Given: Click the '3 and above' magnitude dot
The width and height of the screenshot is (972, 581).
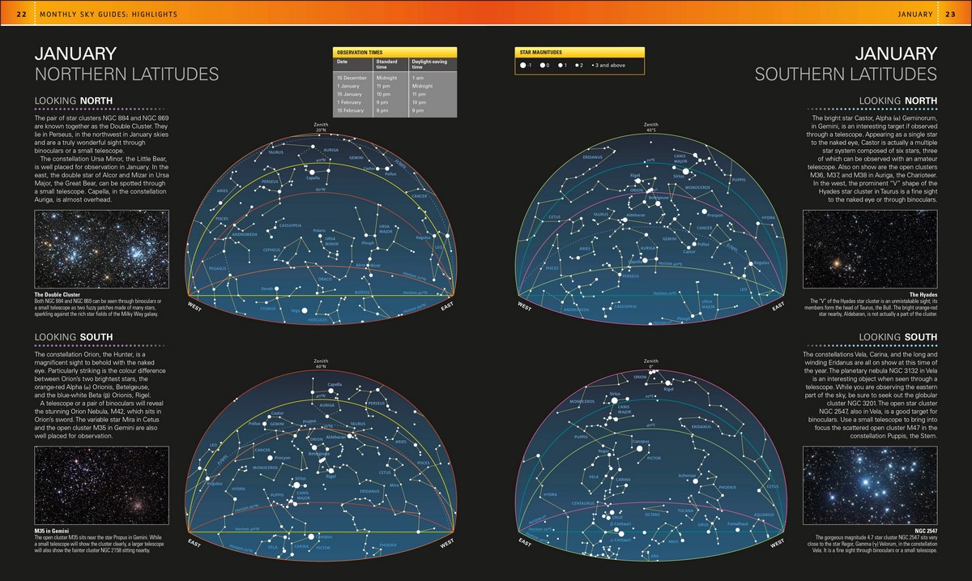Looking at the screenshot, I should click(x=593, y=66).
